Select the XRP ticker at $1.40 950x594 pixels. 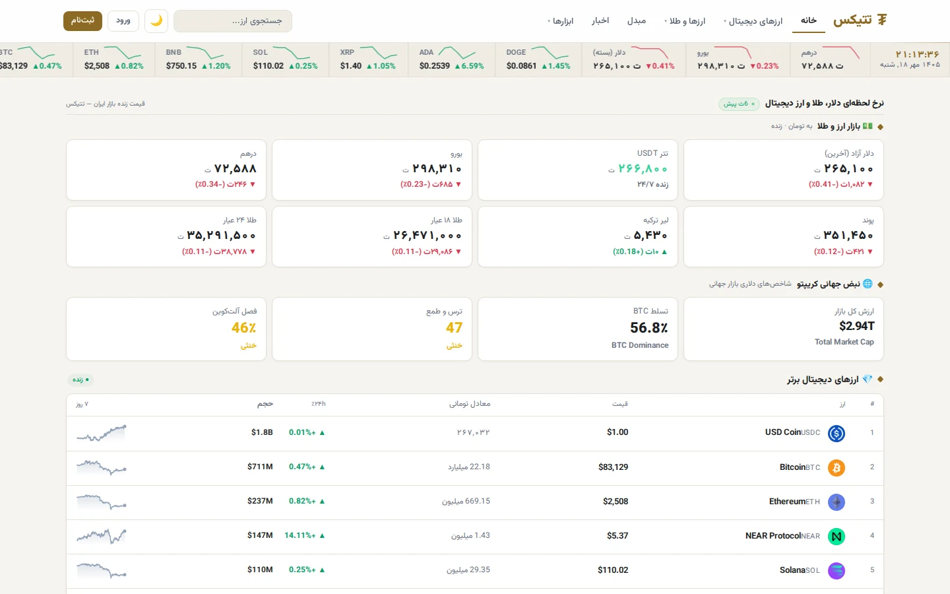[369, 59]
